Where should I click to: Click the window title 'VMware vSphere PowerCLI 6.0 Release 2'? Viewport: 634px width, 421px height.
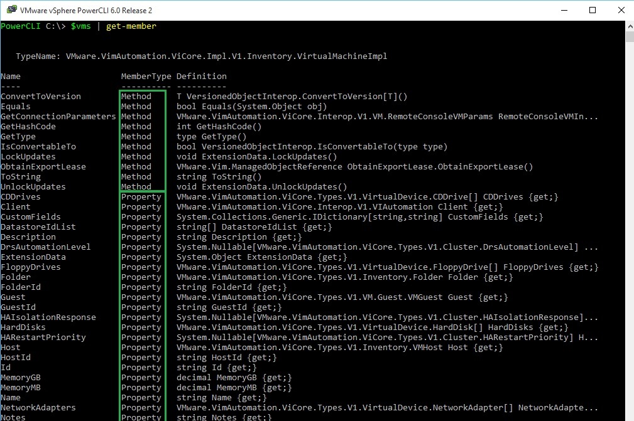coord(86,11)
